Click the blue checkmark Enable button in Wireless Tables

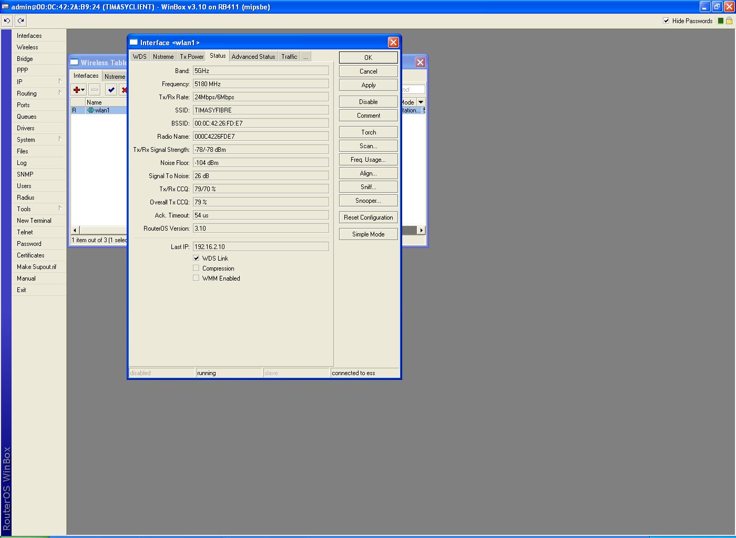[111, 90]
